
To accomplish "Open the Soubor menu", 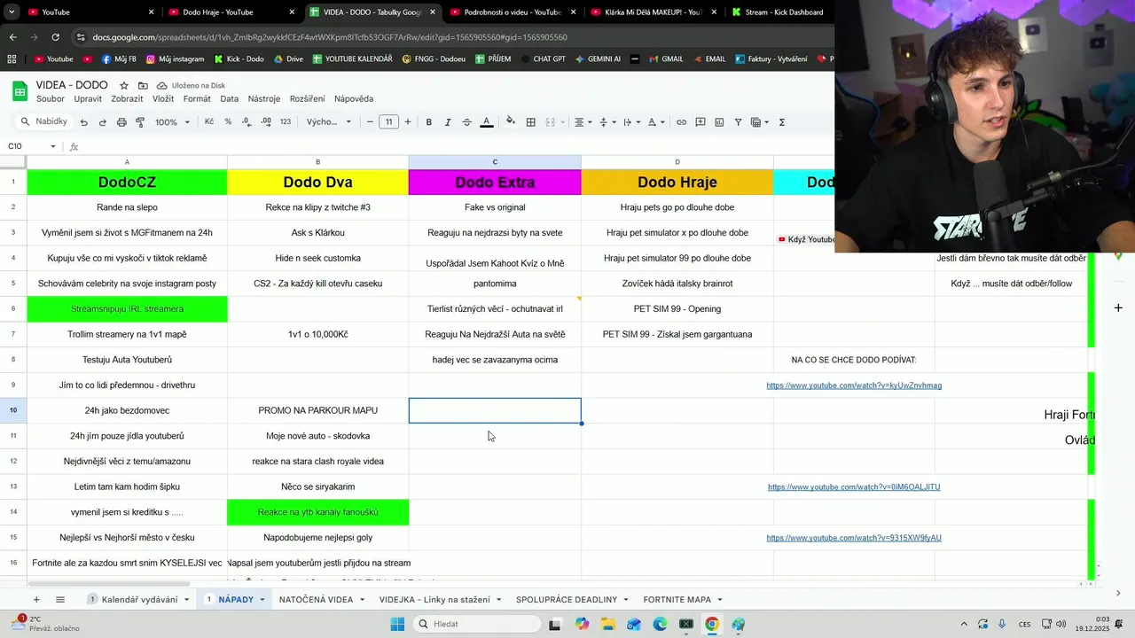I will (51, 98).
